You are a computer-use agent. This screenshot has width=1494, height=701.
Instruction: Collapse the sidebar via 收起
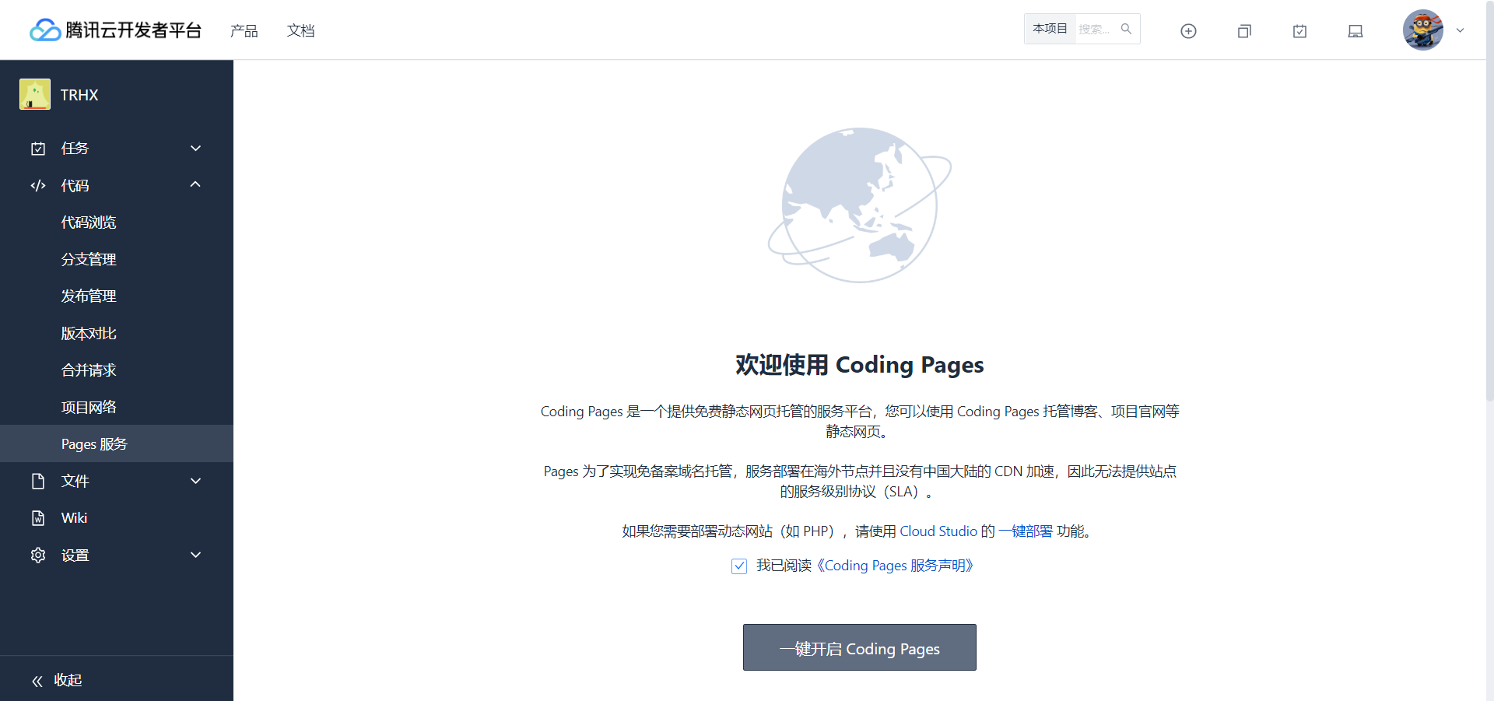click(x=68, y=680)
